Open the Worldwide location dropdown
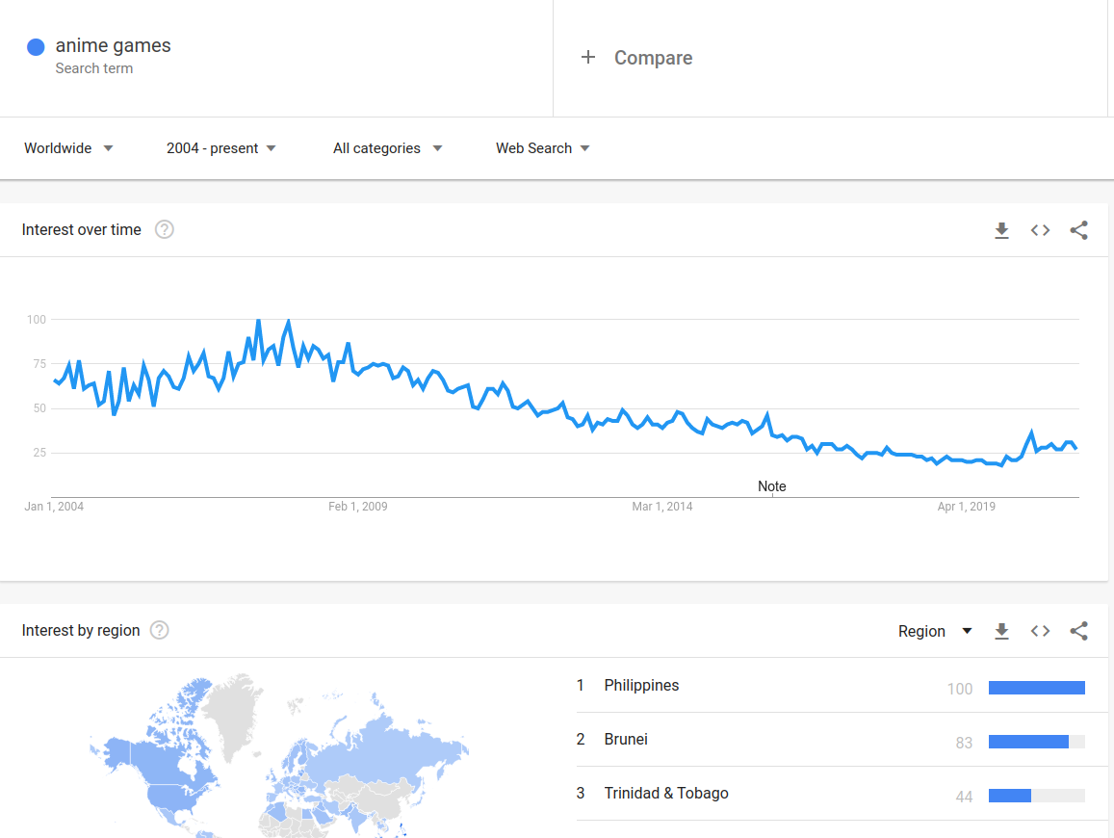Screen dimensions: 1114x838 click(68, 148)
